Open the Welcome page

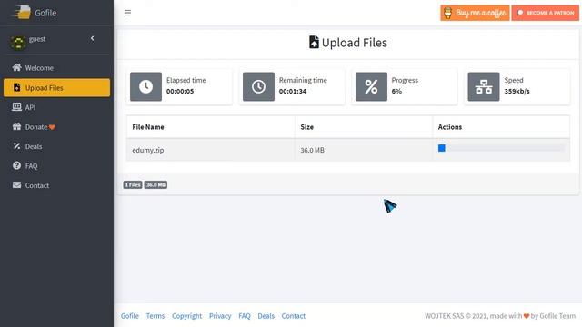click(56, 68)
